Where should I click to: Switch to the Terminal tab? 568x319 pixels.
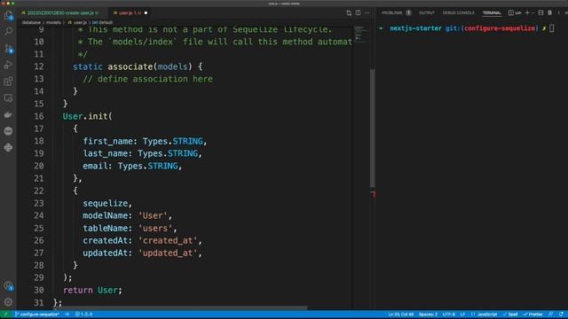click(492, 12)
